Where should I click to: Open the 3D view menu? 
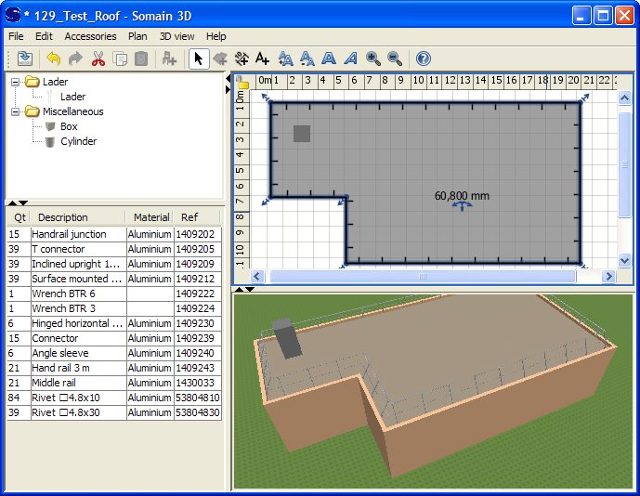[176, 36]
